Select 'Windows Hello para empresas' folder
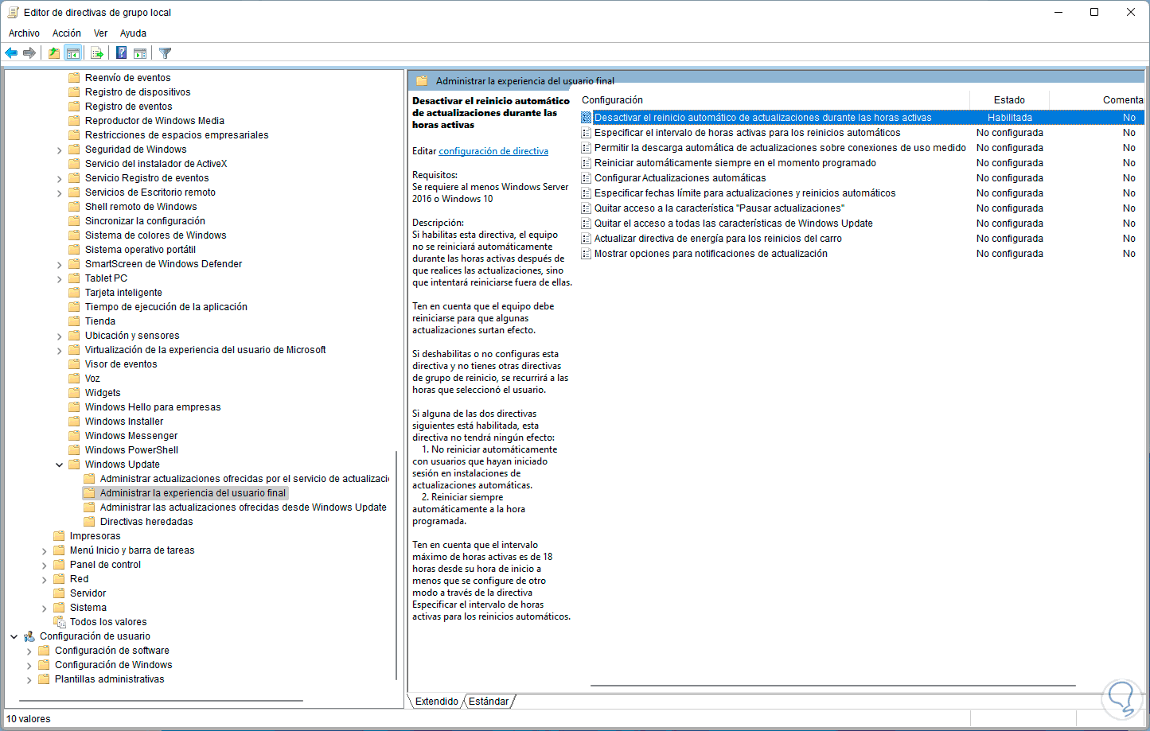1150x731 pixels. click(x=153, y=407)
